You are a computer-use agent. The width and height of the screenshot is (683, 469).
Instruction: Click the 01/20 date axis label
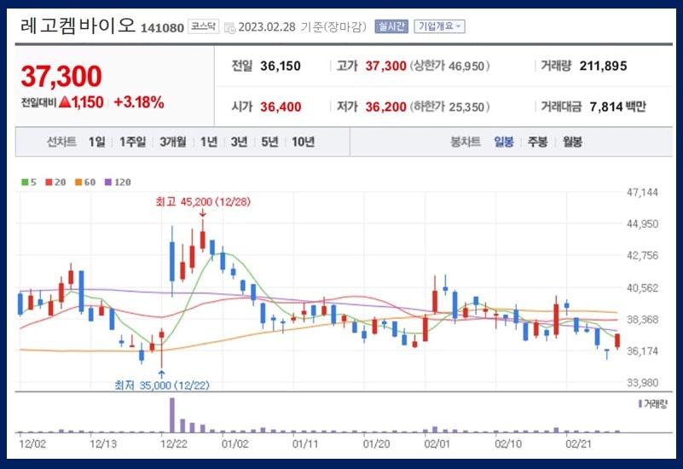tap(376, 443)
